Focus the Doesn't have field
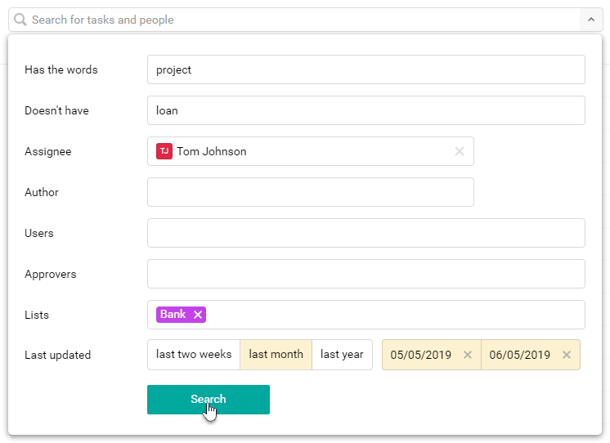Screen dimensions: 610x443 pyautogui.click(x=366, y=110)
